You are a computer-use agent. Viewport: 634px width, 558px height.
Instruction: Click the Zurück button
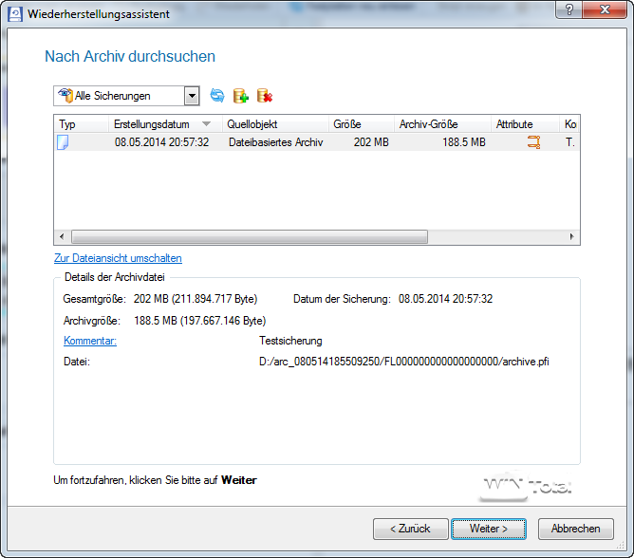point(410,529)
